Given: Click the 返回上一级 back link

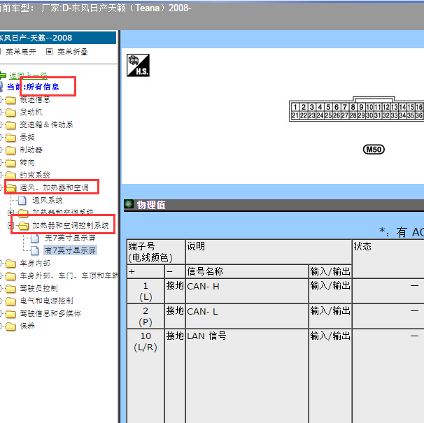Looking at the screenshot, I should coord(28,76).
